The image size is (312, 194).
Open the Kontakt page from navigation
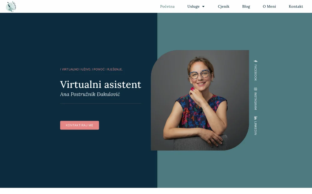[x=296, y=6]
